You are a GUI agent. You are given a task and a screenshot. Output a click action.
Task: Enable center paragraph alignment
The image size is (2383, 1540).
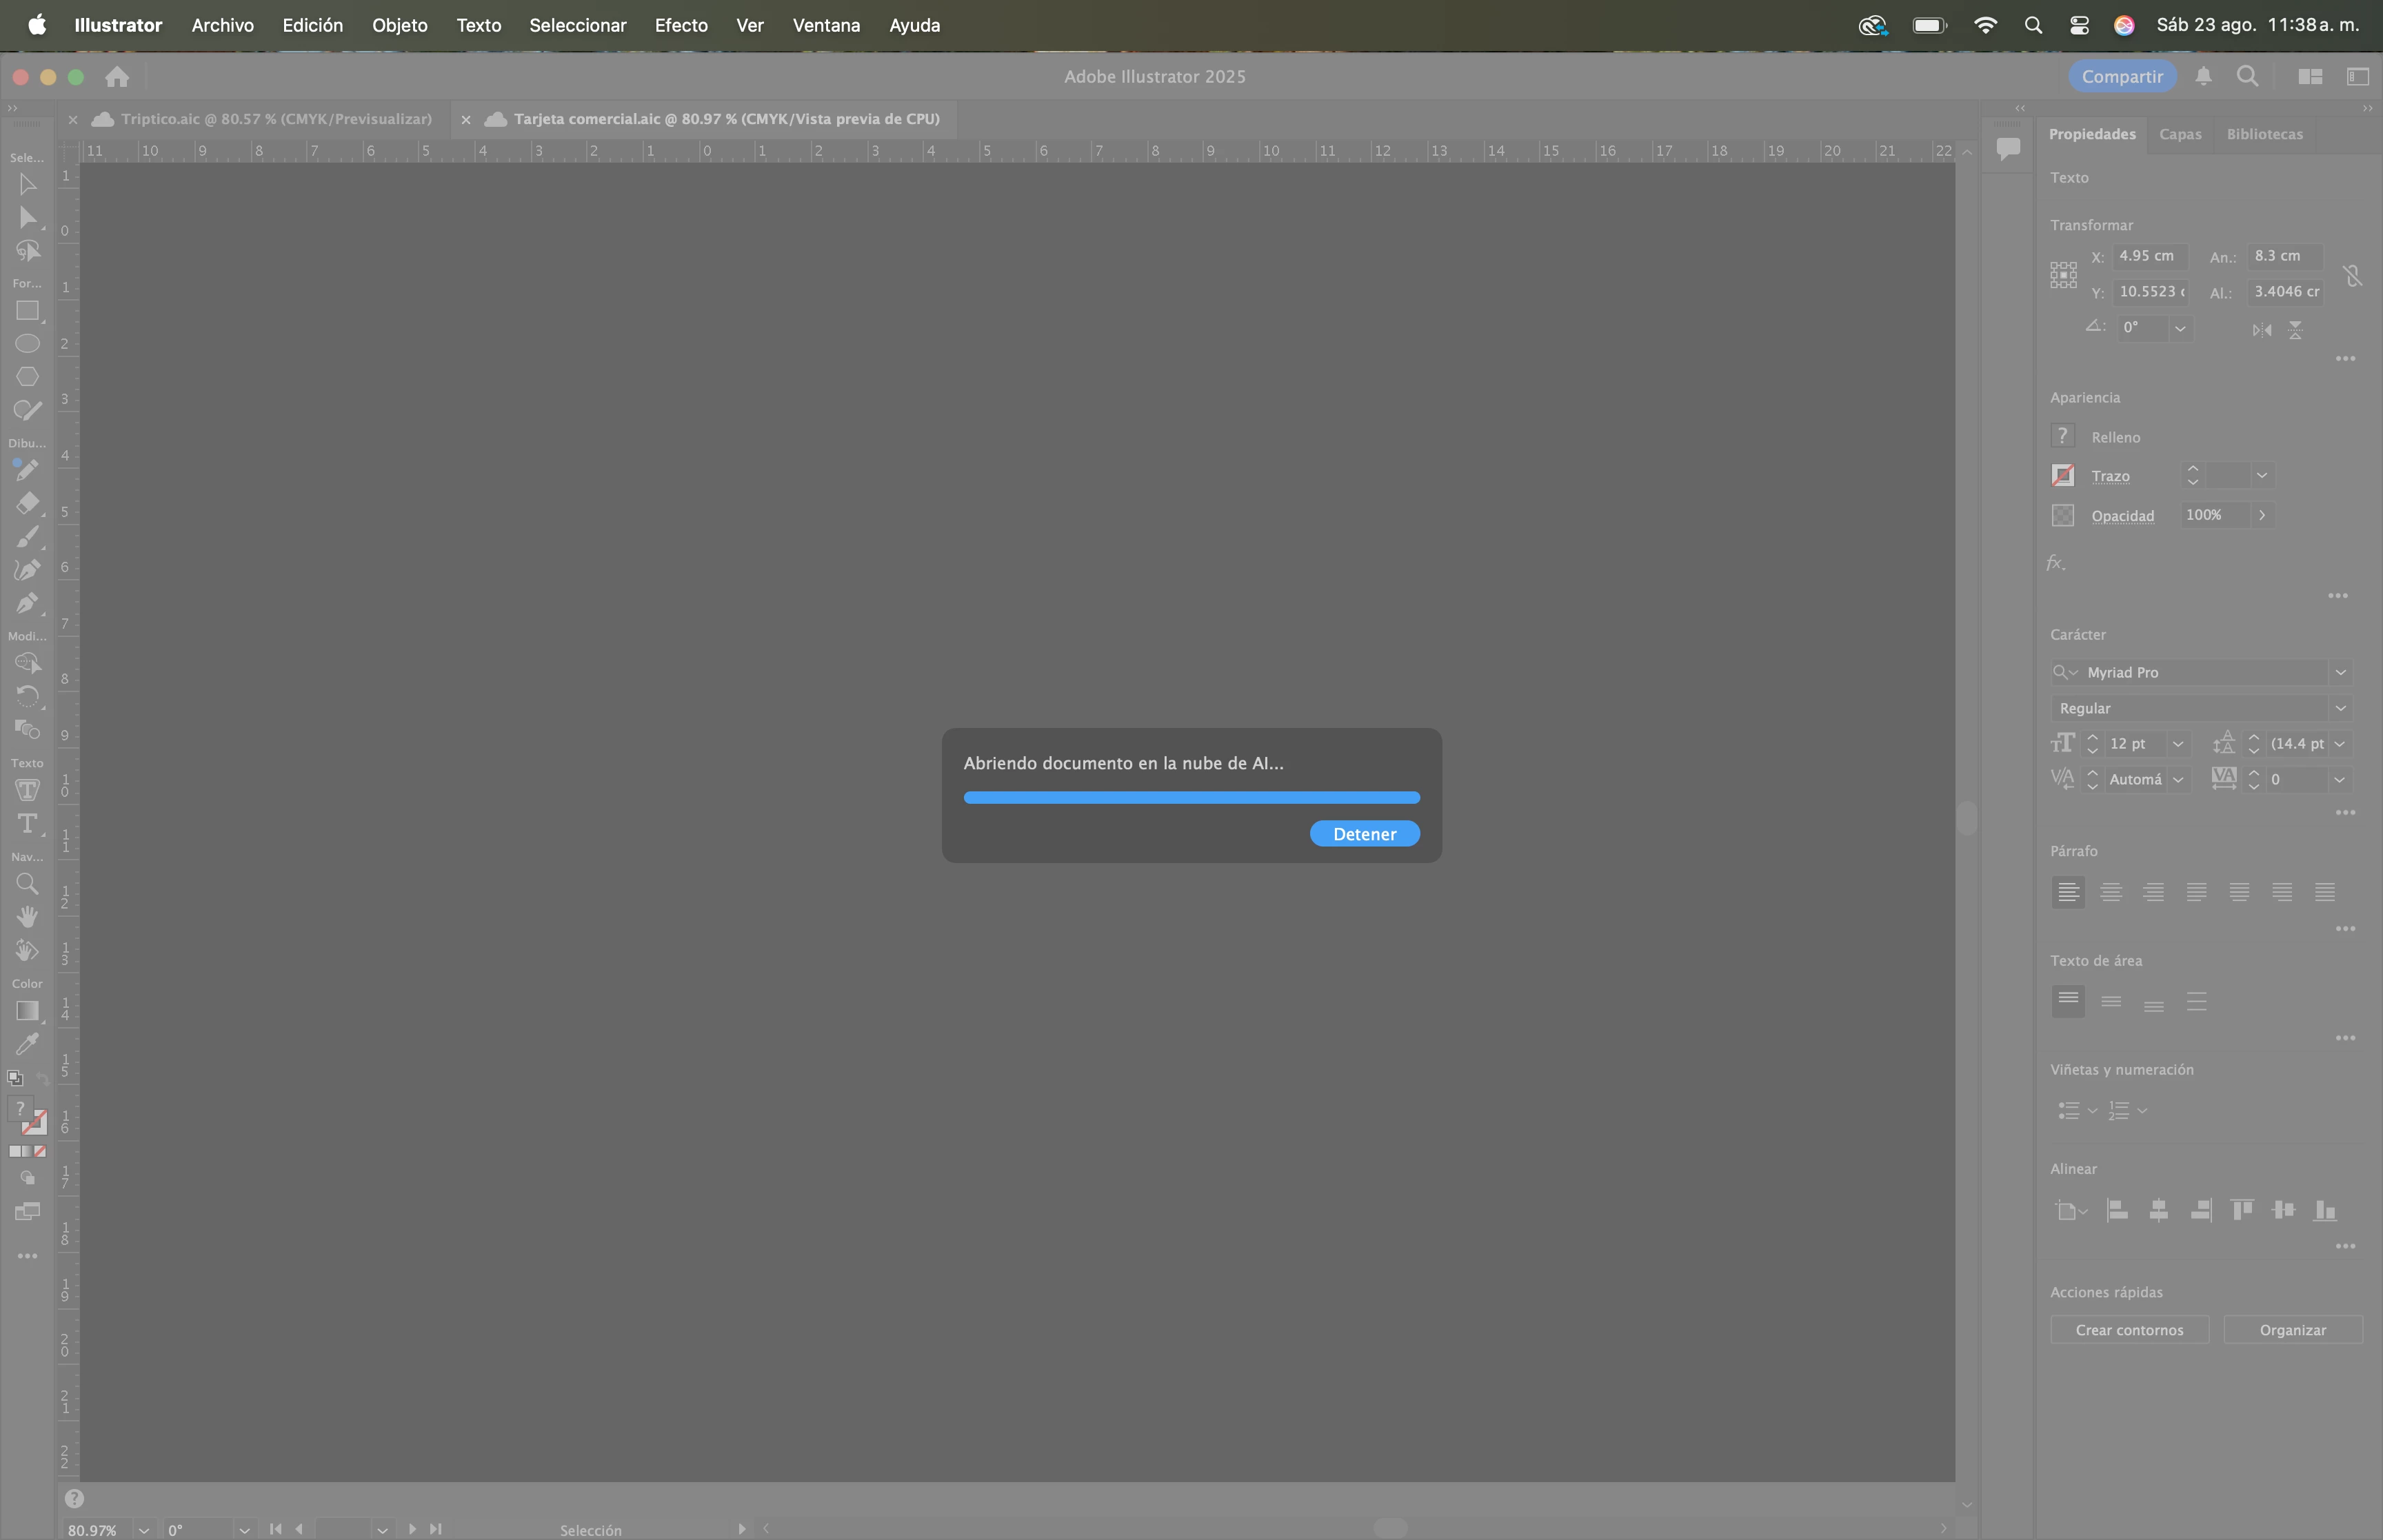click(x=2111, y=892)
